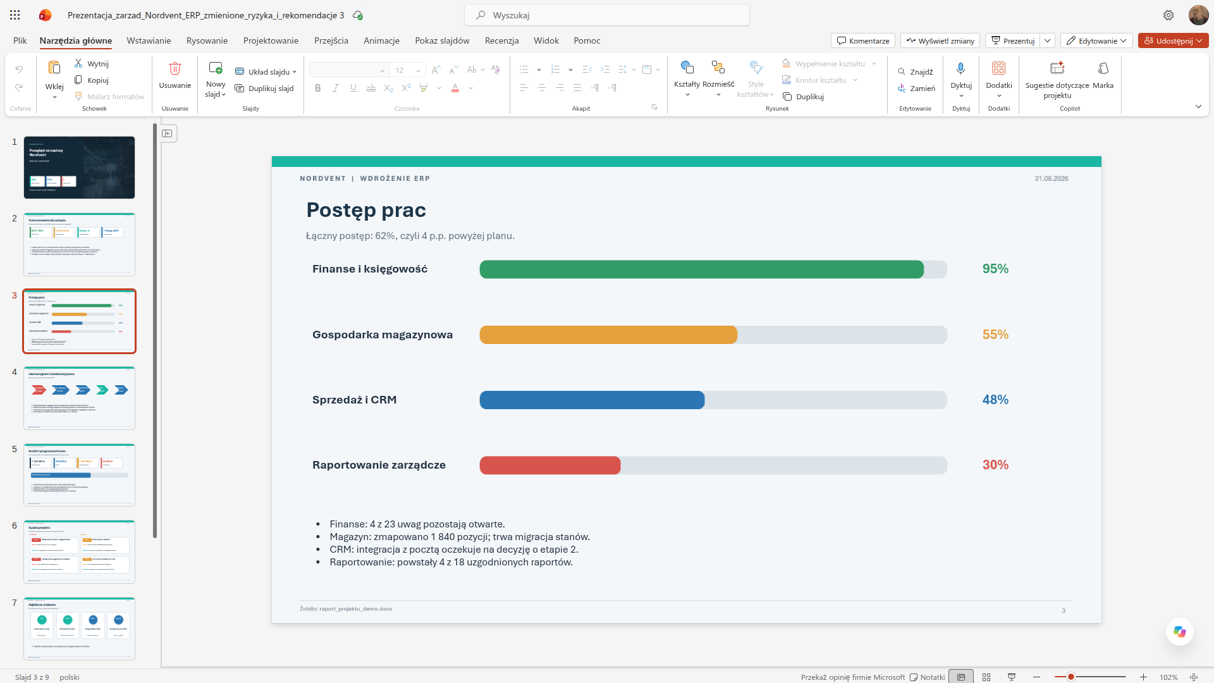Viewport: 1214px width, 683px height.
Task: Open the numbering list dropdown arrow
Action: [x=570, y=70]
